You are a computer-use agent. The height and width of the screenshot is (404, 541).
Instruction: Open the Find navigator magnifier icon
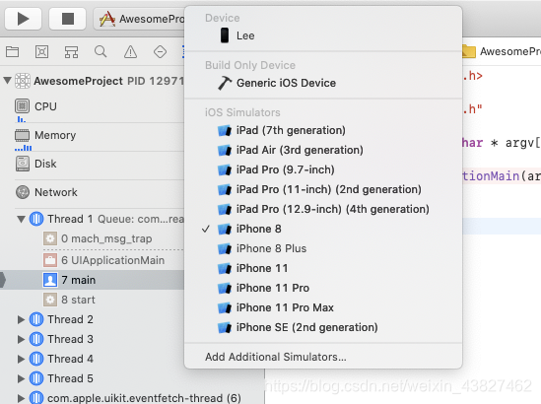(x=101, y=52)
